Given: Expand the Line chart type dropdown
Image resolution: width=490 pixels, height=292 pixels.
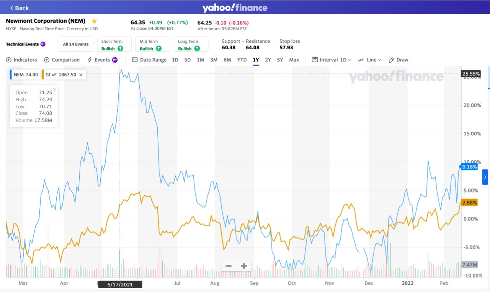Looking at the screenshot, I should coord(369,60).
